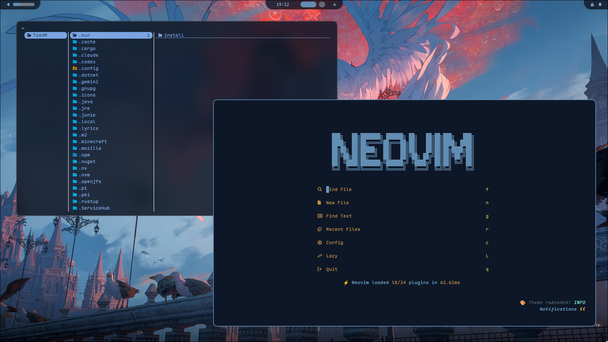Click the folder icon of .claude

click(75, 55)
